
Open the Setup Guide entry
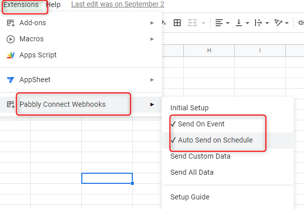point(190,197)
